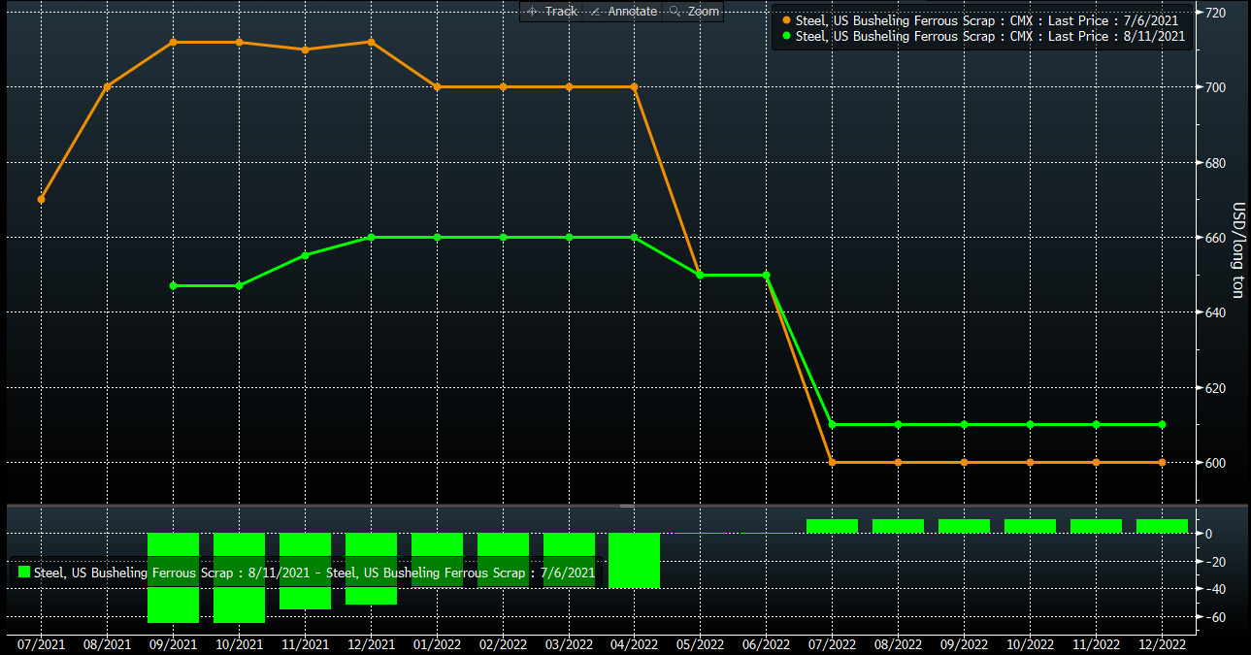Image resolution: width=1251 pixels, height=655 pixels.
Task: Click the 04/2022 spread bar
Action: (x=634, y=560)
